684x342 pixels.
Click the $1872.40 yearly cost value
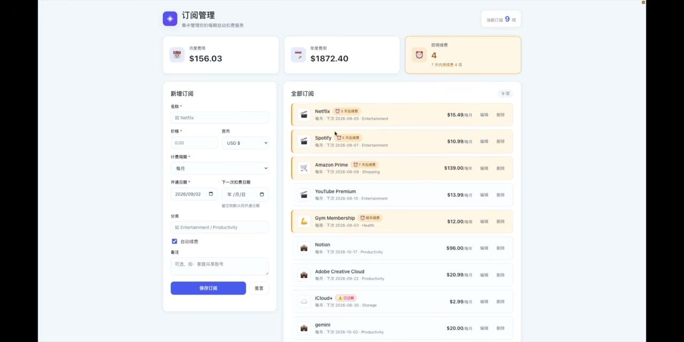tap(329, 58)
